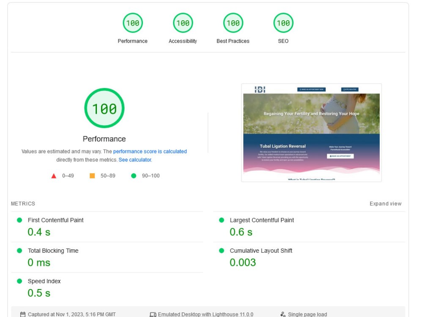Click the orange square 50–89 legend icon
This screenshot has width=423, height=317.
pos(92,176)
